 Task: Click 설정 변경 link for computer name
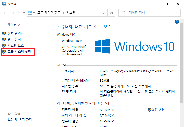pyautogui.click(x=158, y=110)
